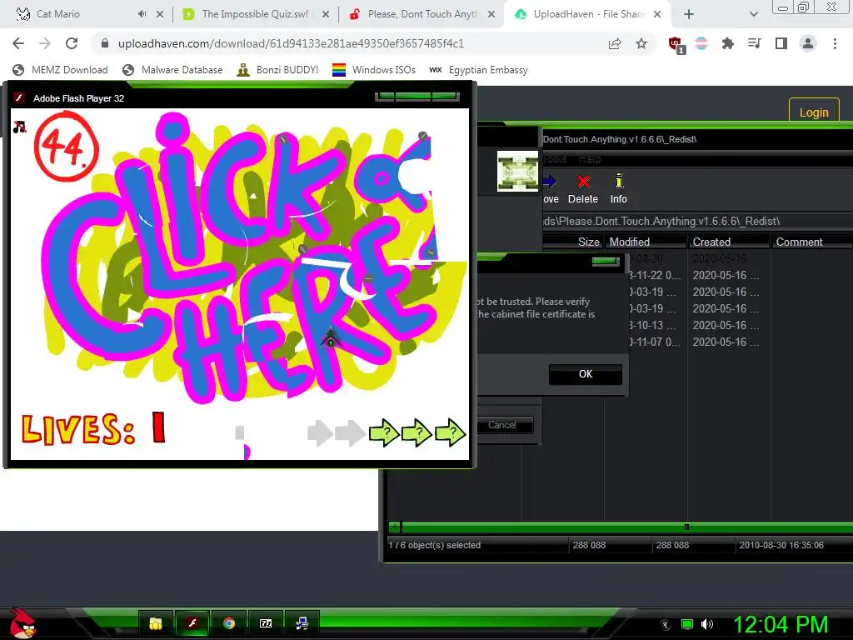Click the Comment column header
This screenshot has width=853, height=640.
[x=811, y=242]
